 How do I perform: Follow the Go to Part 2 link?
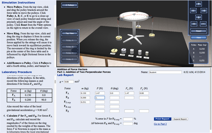[160, 124]
